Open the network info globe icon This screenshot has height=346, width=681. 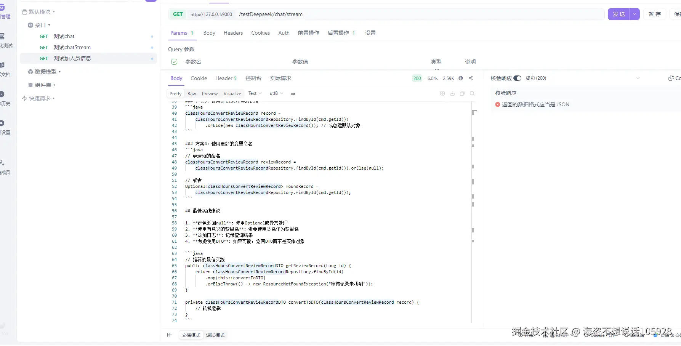click(x=461, y=78)
